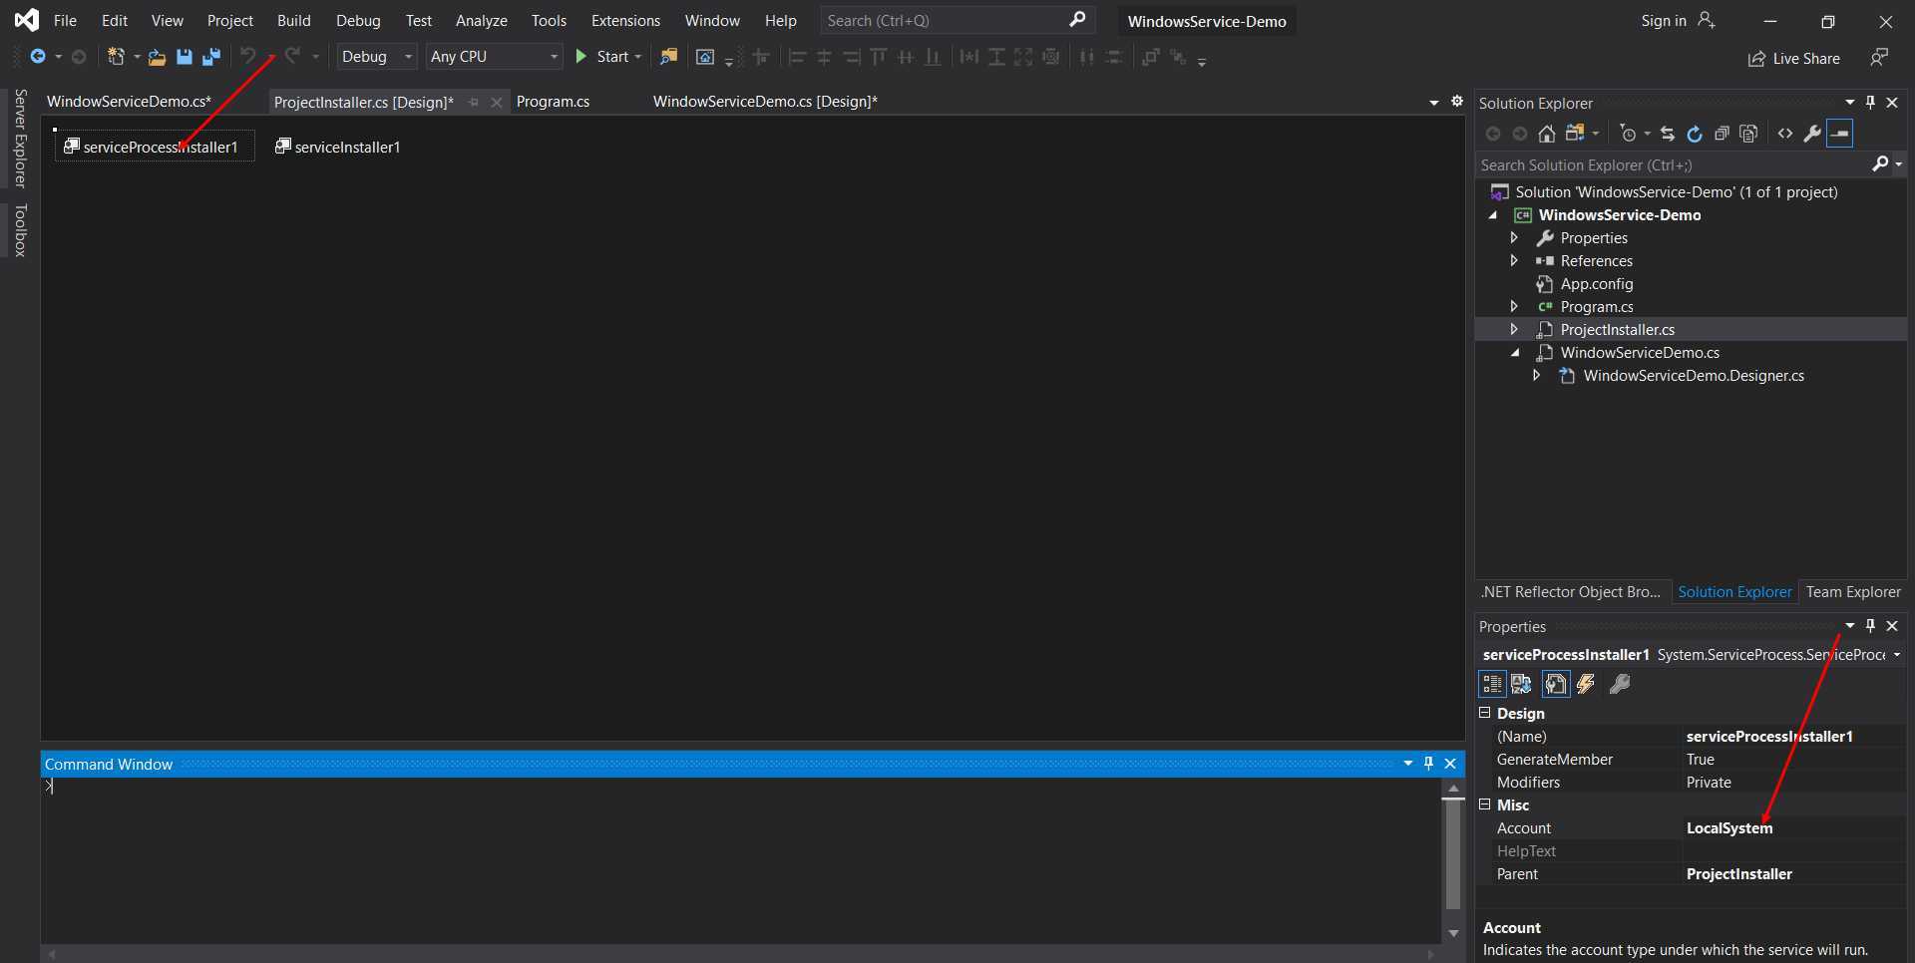Screen dimensions: 1915x963
Task: Click the Solution Explorer Home icon
Action: (x=1546, y=134)
